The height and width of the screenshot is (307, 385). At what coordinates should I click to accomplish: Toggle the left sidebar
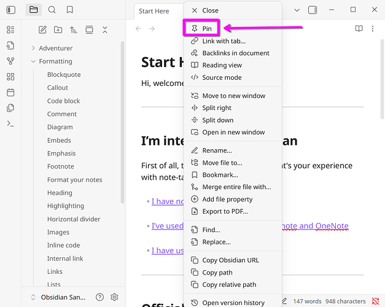click(10, 10)
